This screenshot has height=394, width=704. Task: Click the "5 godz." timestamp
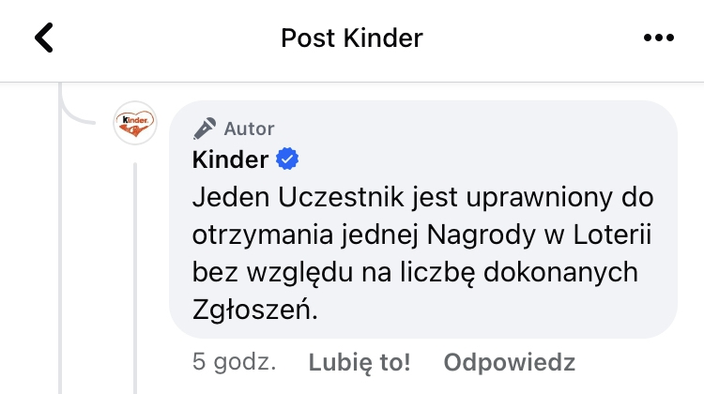233,362
